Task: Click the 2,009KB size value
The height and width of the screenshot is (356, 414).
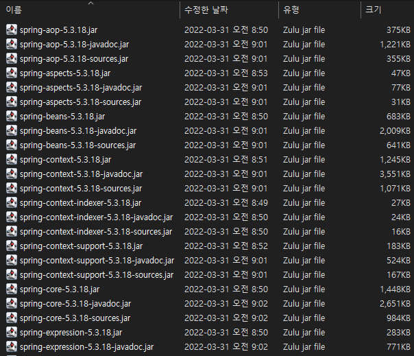Action: [x=395, y=131]
